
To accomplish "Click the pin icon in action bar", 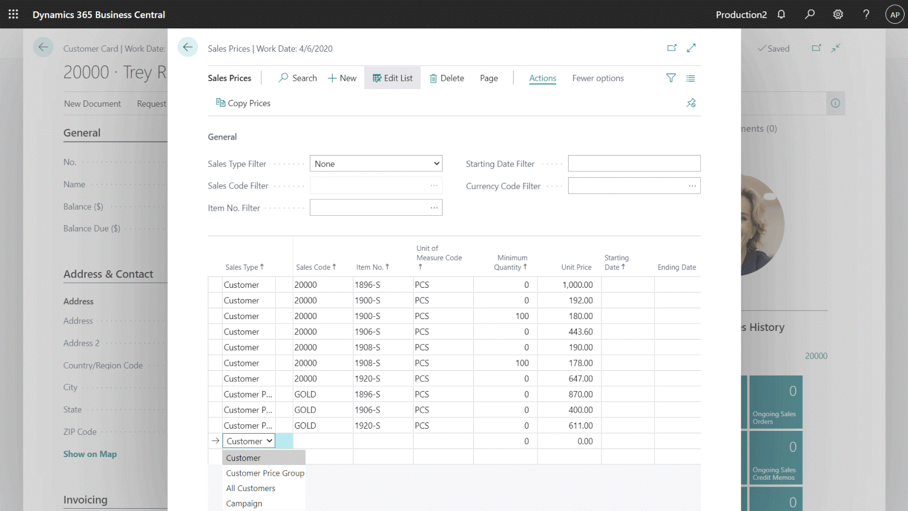I will point(691,103).
